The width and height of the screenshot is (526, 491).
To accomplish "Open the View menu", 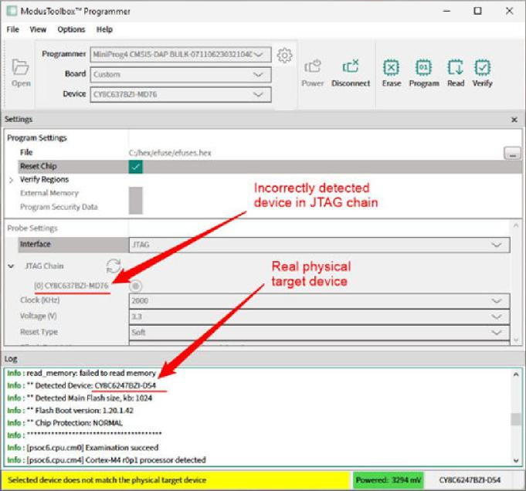I will tap(38, 29).
